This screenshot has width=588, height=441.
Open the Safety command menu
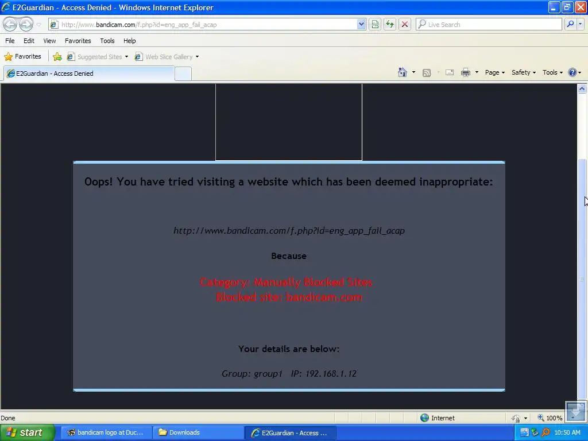click(x=524, y=72)
